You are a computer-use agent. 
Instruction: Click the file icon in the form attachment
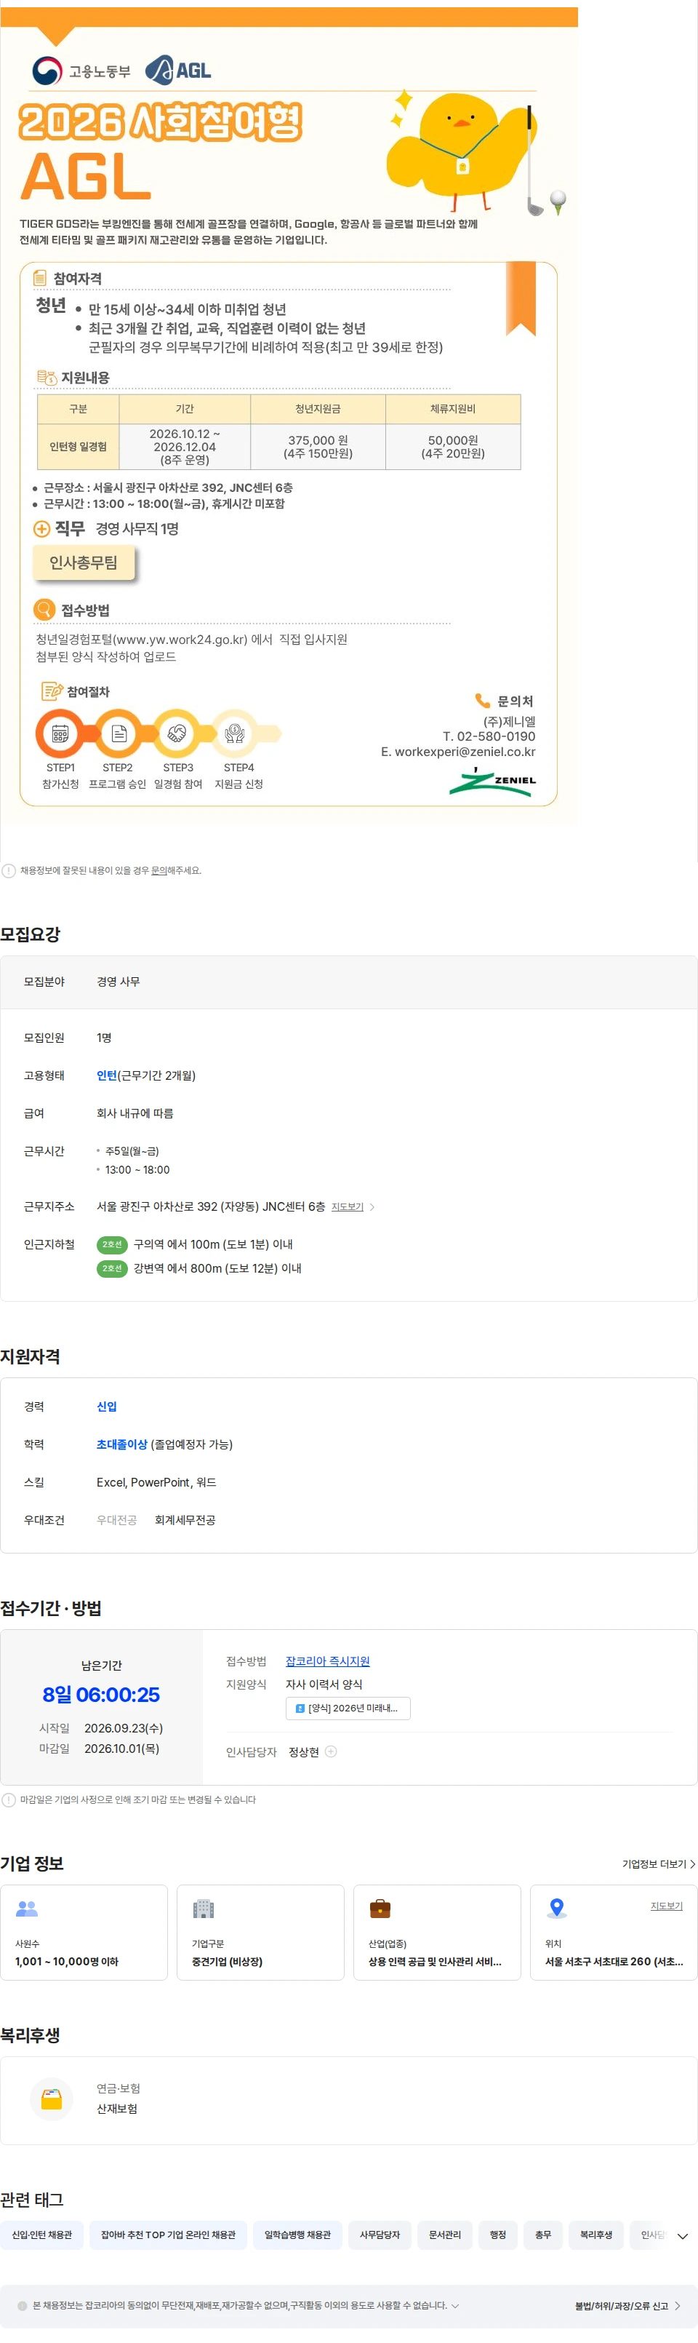(300, 1708)
